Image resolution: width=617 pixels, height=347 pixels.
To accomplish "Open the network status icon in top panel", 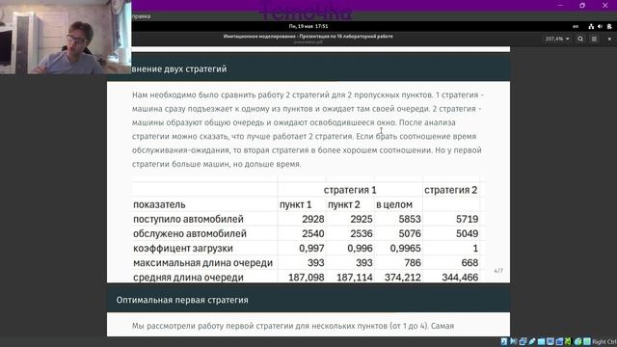I will pos(591,26).
